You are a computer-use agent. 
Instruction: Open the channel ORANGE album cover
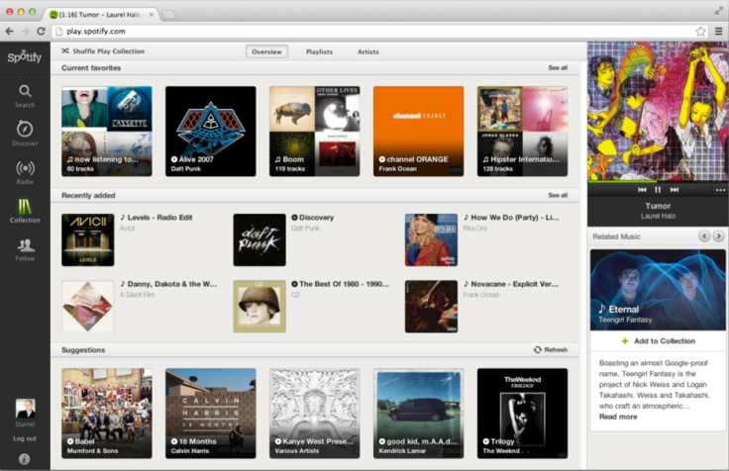click(418, 131)
